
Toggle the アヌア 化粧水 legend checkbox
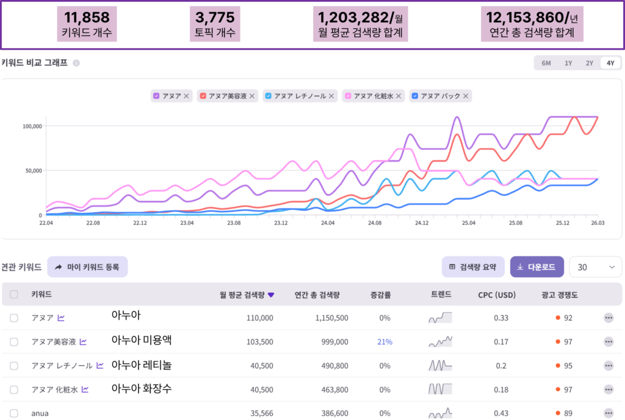(348, 96)
